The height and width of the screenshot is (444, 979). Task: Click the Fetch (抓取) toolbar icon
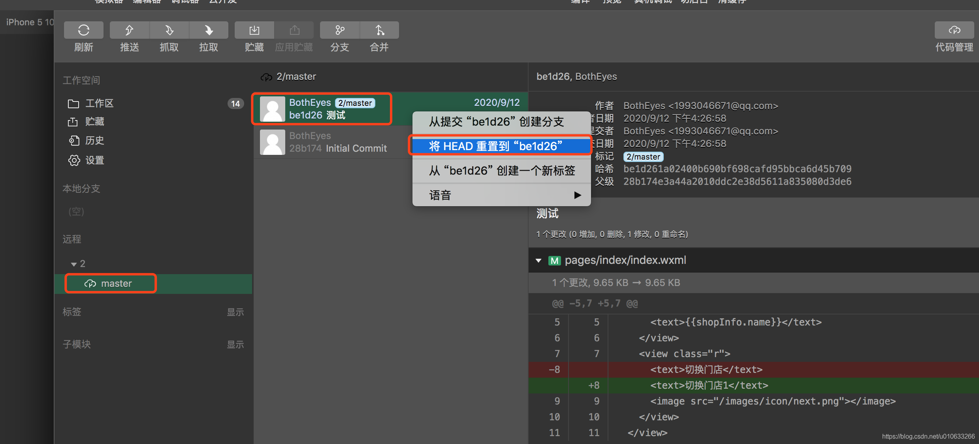pos(169,30)
